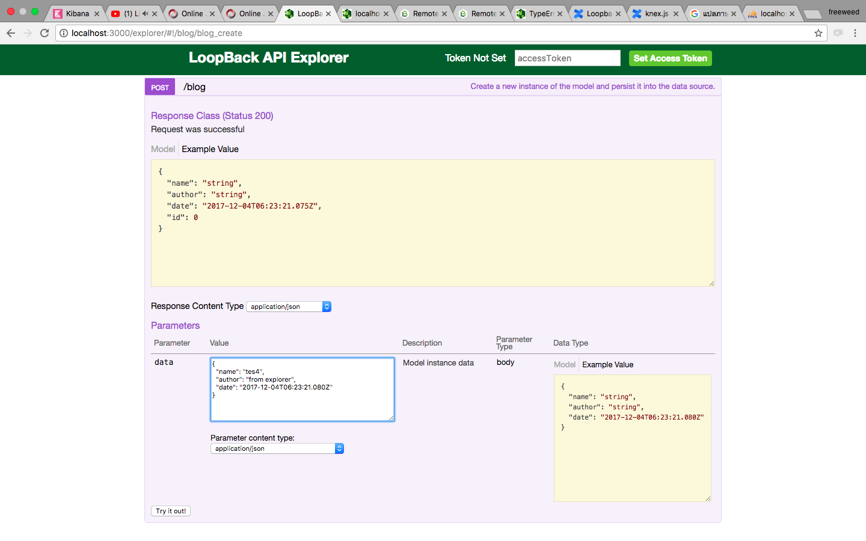
Task: Click the Try it out! button
Action: click(x=171, y=511)
